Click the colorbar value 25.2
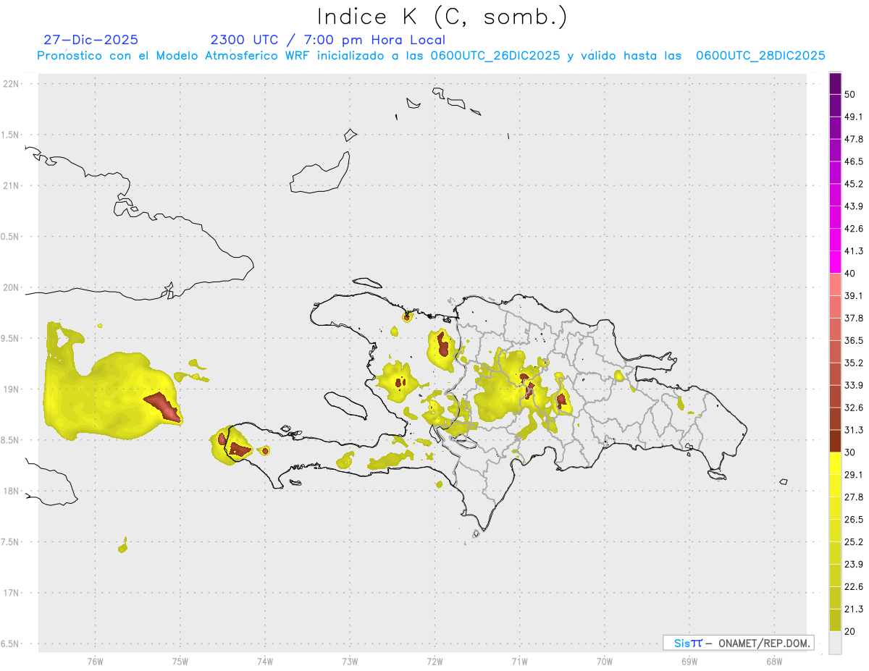 (853, 541)
